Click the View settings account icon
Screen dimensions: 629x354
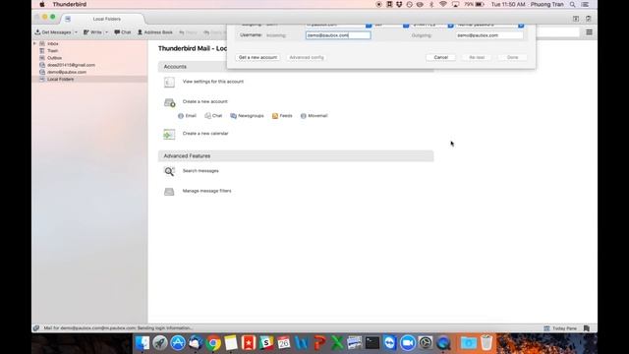[169, 82]
